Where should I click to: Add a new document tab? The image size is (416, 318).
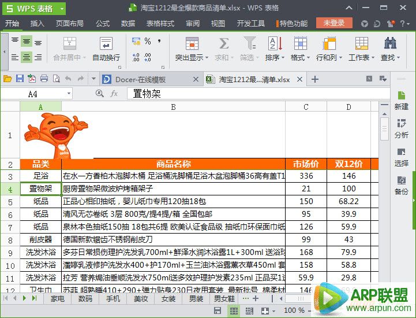point(314,79)
